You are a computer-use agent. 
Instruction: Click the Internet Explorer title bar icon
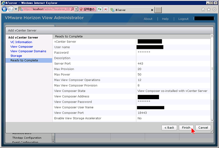click(3, 3)
